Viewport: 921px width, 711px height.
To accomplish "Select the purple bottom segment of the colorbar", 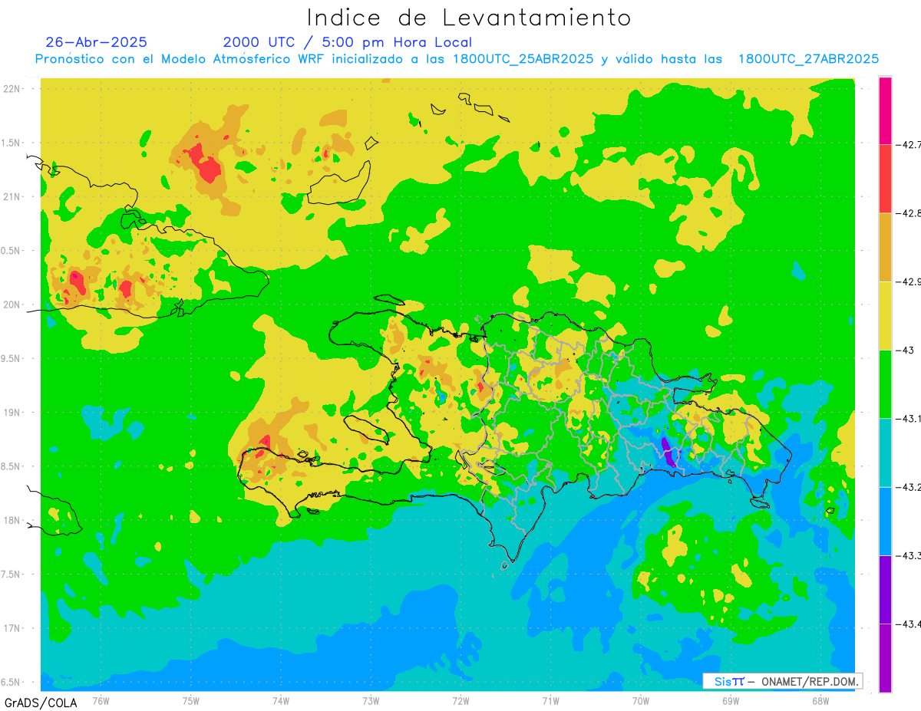I will [885, 657].
